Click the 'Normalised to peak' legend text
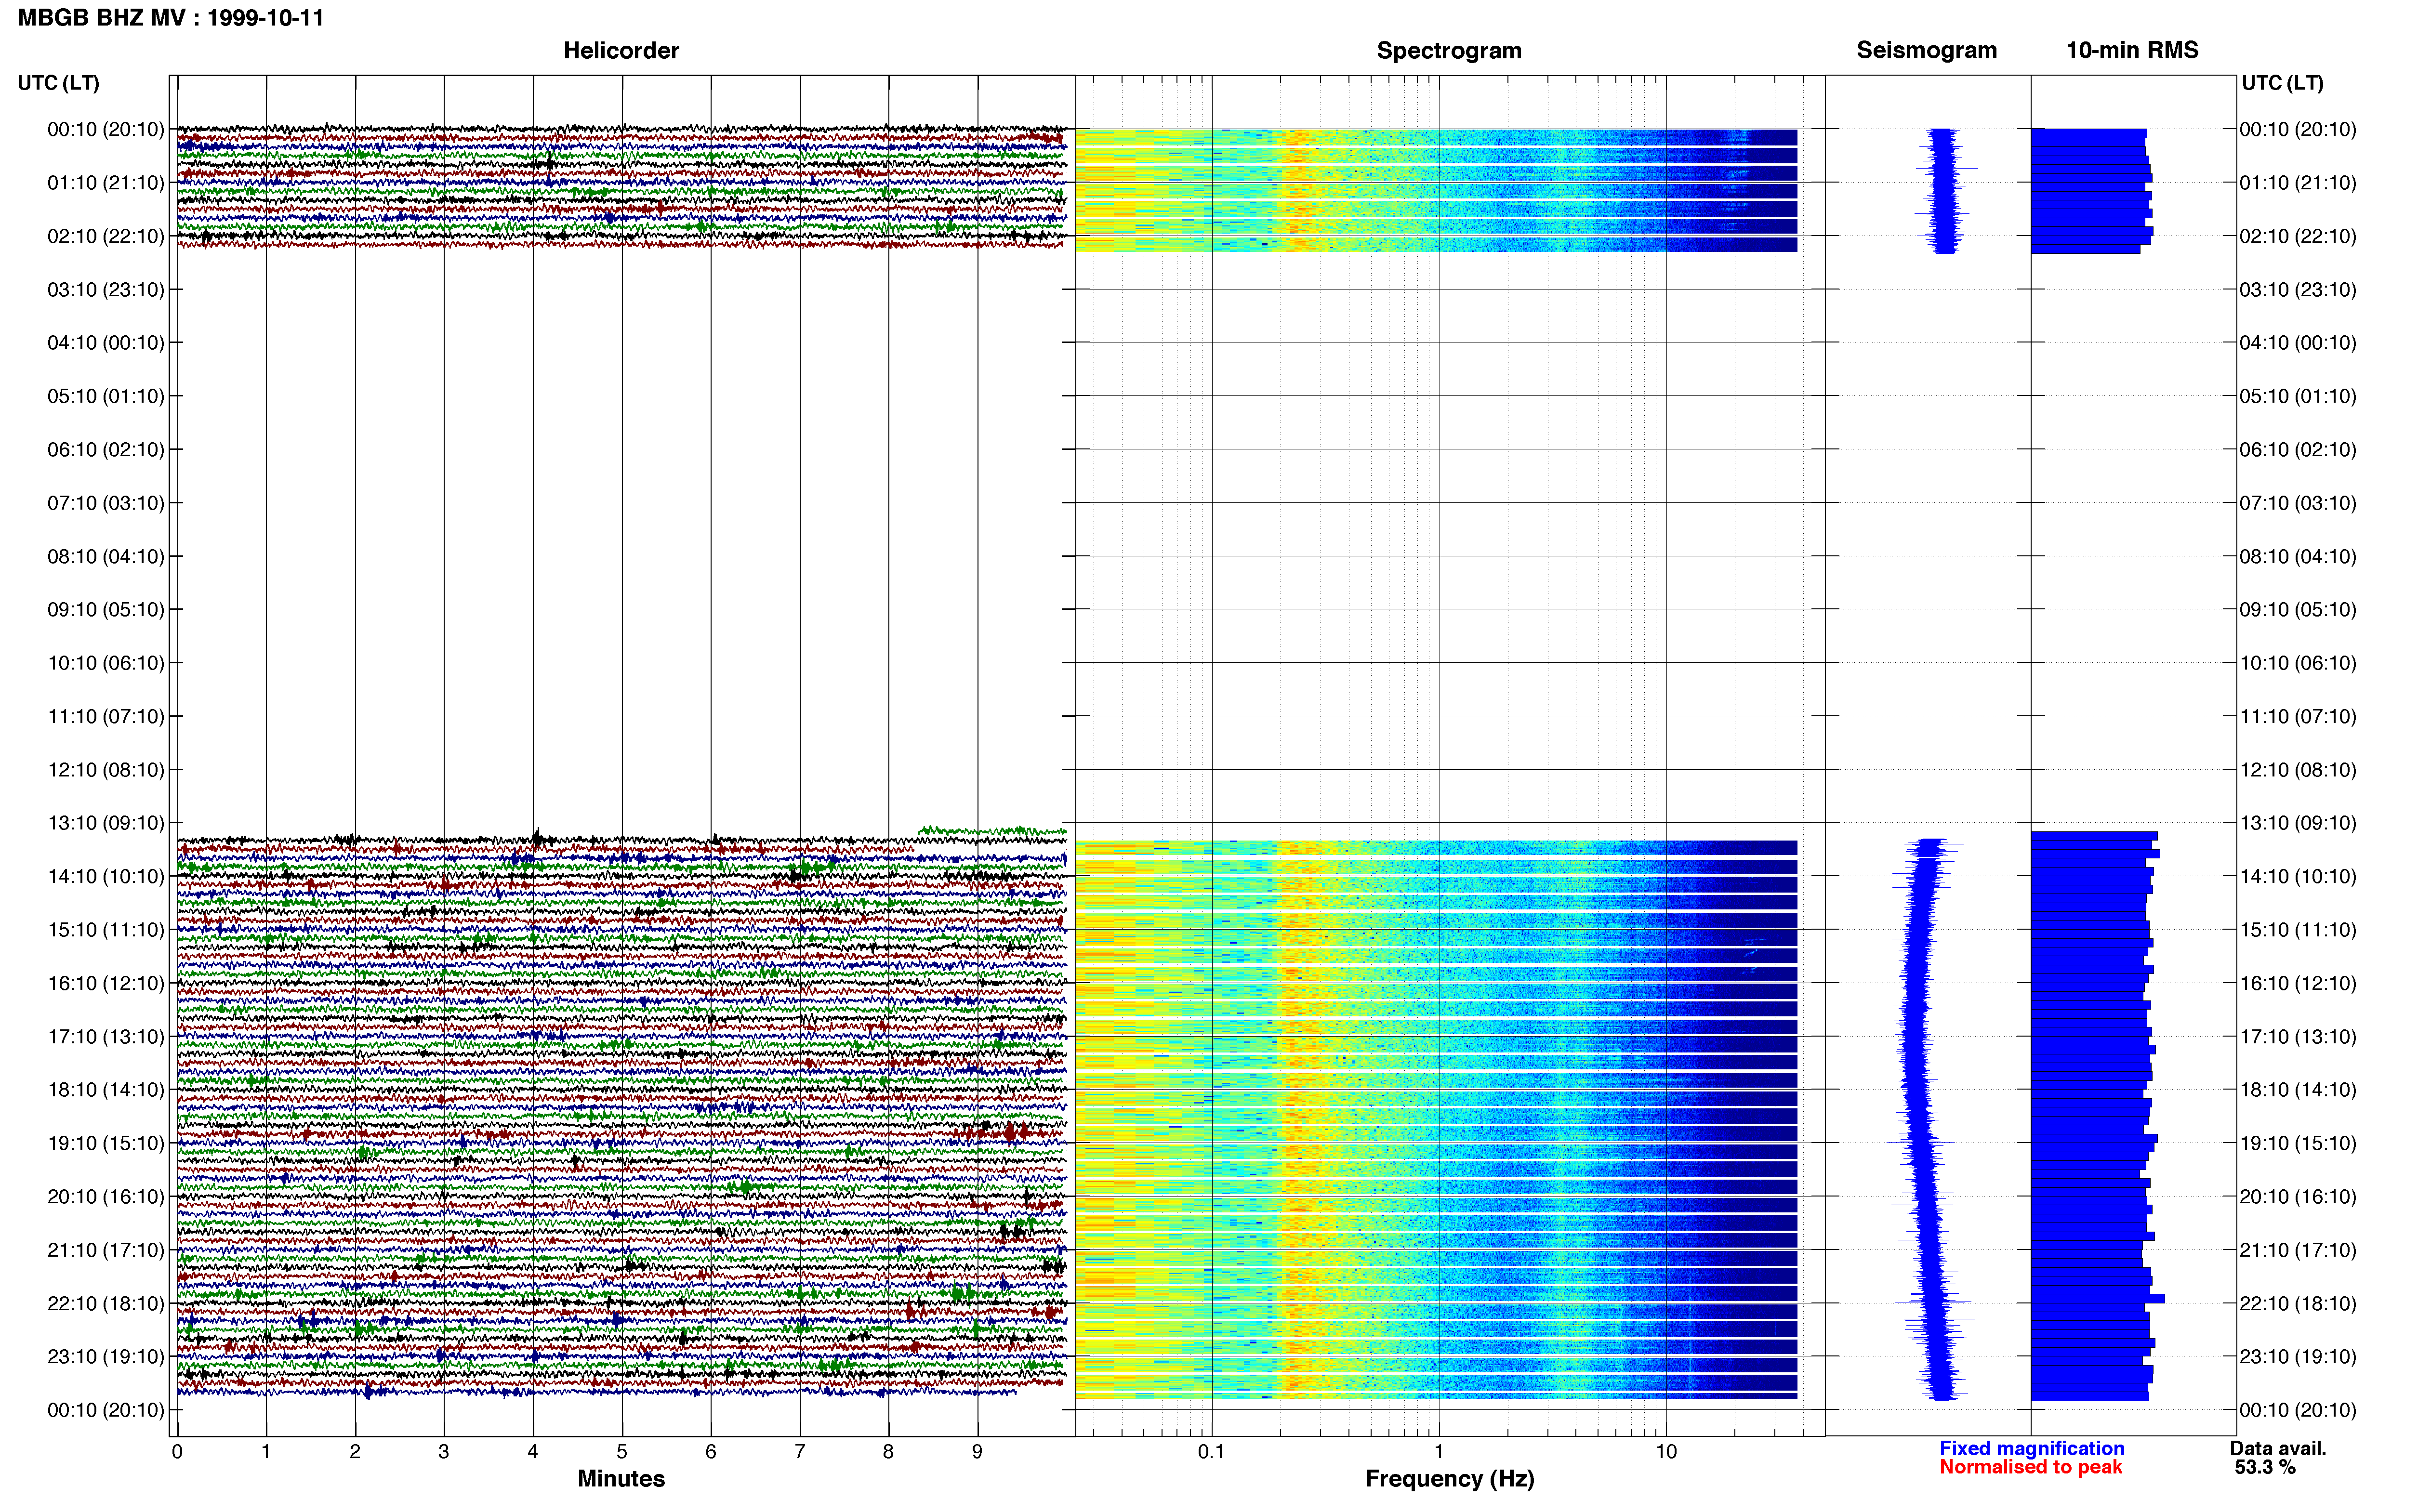This screenshot has height=1512, width=2418. pos(2030,1467)
